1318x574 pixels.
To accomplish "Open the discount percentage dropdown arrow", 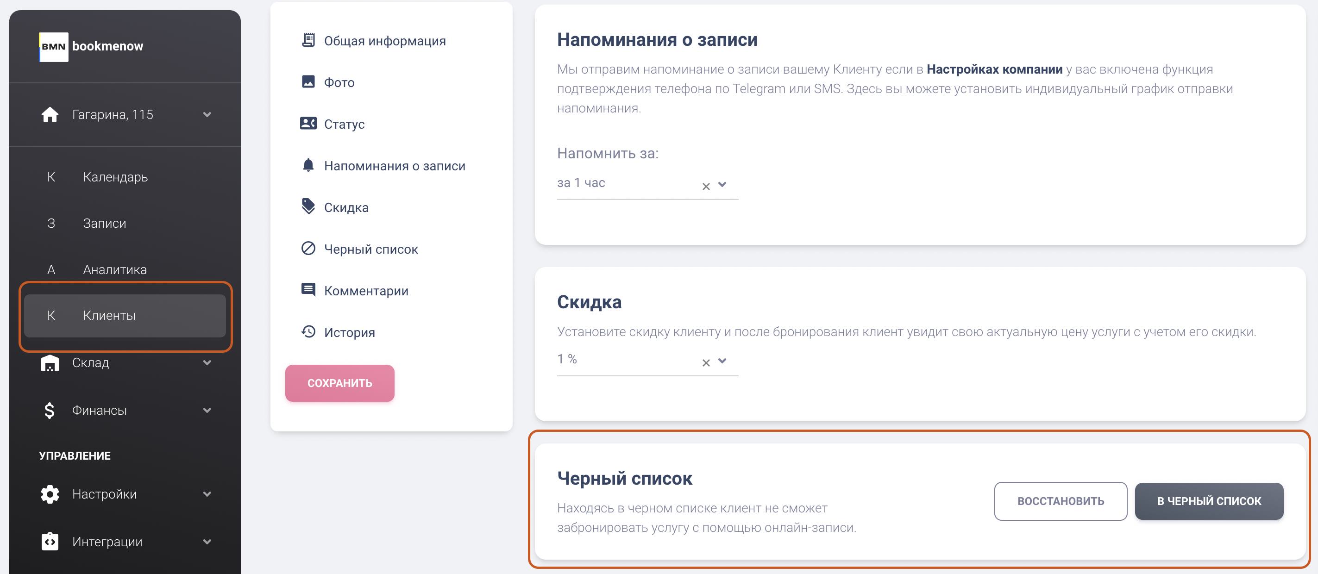I will [722, 361].
